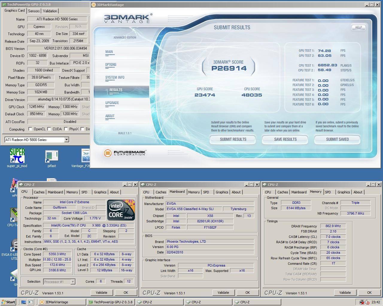Open the Upgrade section in 3DMark Vantage

(x=112, y=103)
